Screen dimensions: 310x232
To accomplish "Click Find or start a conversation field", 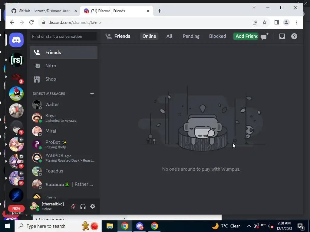I will click(64, 36).
